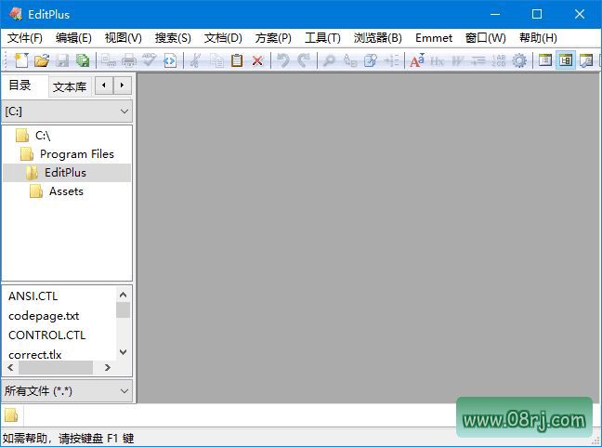
Task: Switch to the 文本库 tab
Action: pyautogui.click(x=70, y=86)
